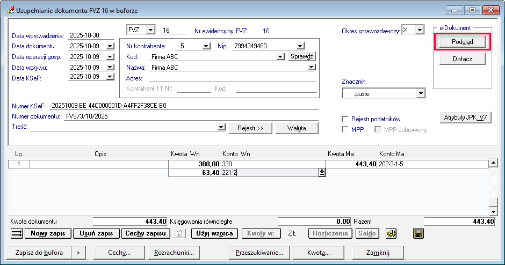Click the Użyj wzorca button
The height and width of the screenshot is (265, 505).
pyautogui.click(x=214, y=233)
